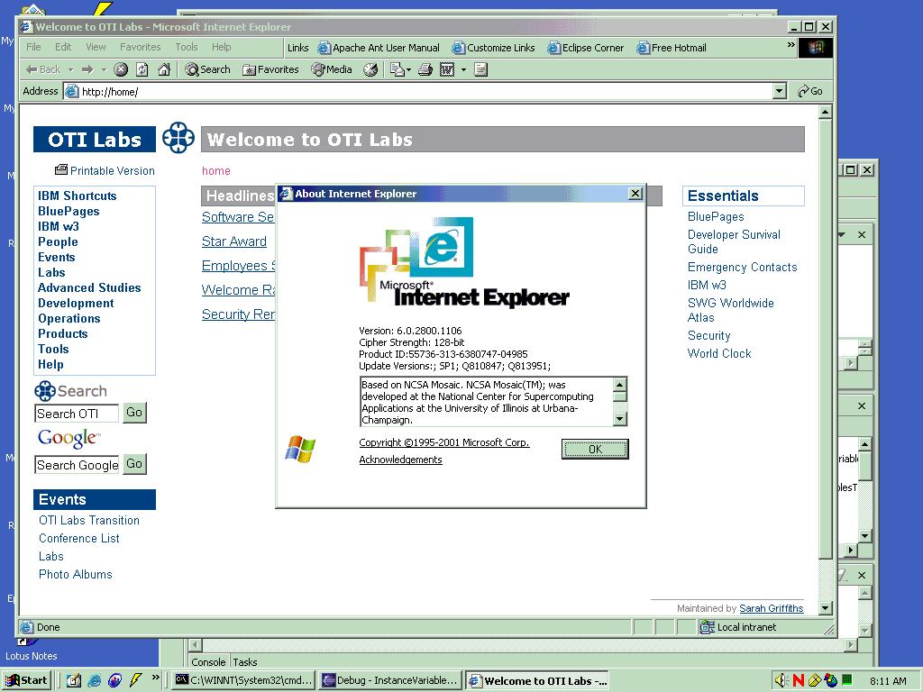The height and width of the screenshot is (692, 923).
Task: Switch to the cmd.exe taskbar button
Action: pos(244,680)
